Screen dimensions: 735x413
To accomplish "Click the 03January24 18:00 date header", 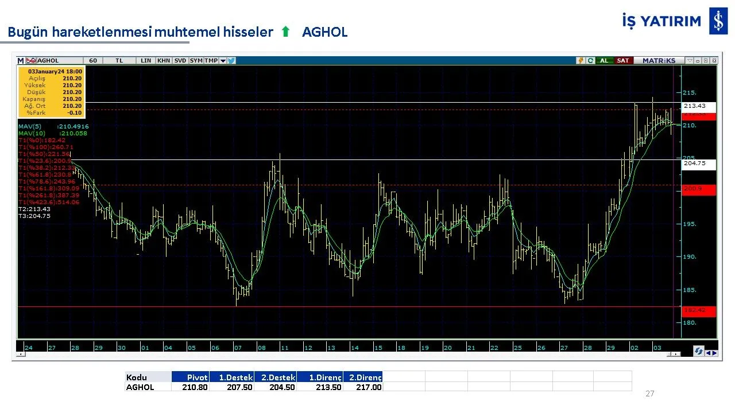I will [55, 71].
